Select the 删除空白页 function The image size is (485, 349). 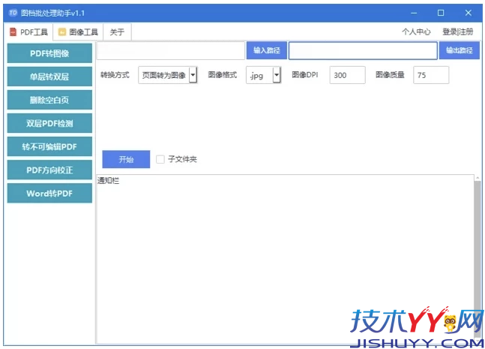click(49, 100)
